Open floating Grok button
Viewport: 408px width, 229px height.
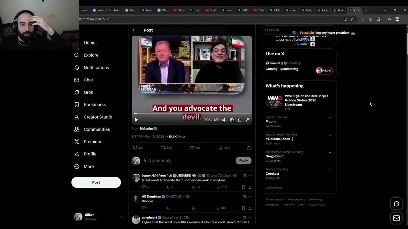point(397,204)
